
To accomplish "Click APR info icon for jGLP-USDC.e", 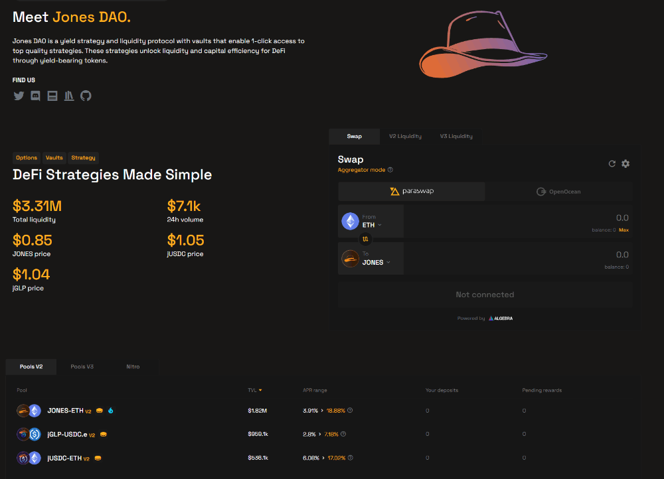I will (343, 434).
